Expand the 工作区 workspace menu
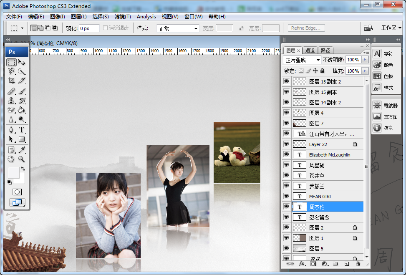This screenshot has height=275, width=406. [391, 28]
